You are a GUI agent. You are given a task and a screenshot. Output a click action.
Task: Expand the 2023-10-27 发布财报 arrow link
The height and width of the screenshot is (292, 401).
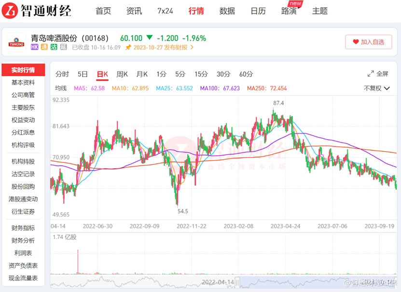(x=192, y=48)
